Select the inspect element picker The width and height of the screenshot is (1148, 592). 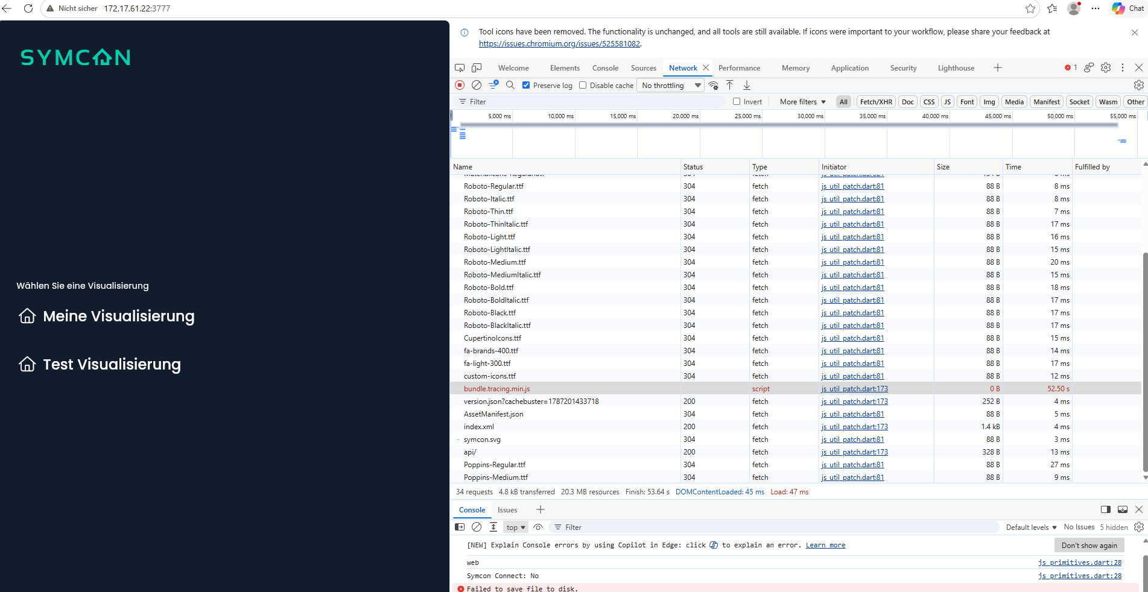[x=460, y=68]
